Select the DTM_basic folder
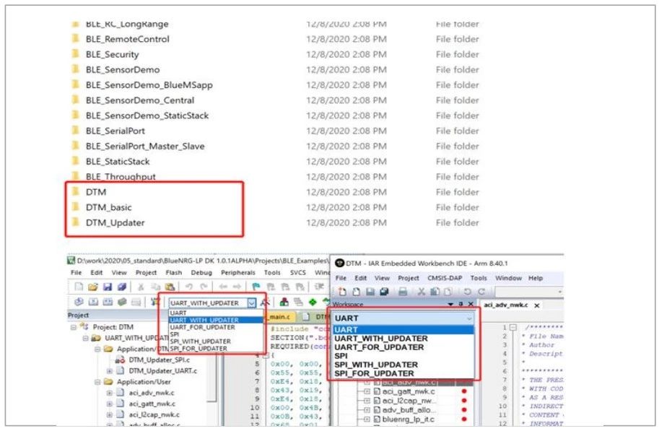Screen dimensions: 659x431 tap(108, 207)
